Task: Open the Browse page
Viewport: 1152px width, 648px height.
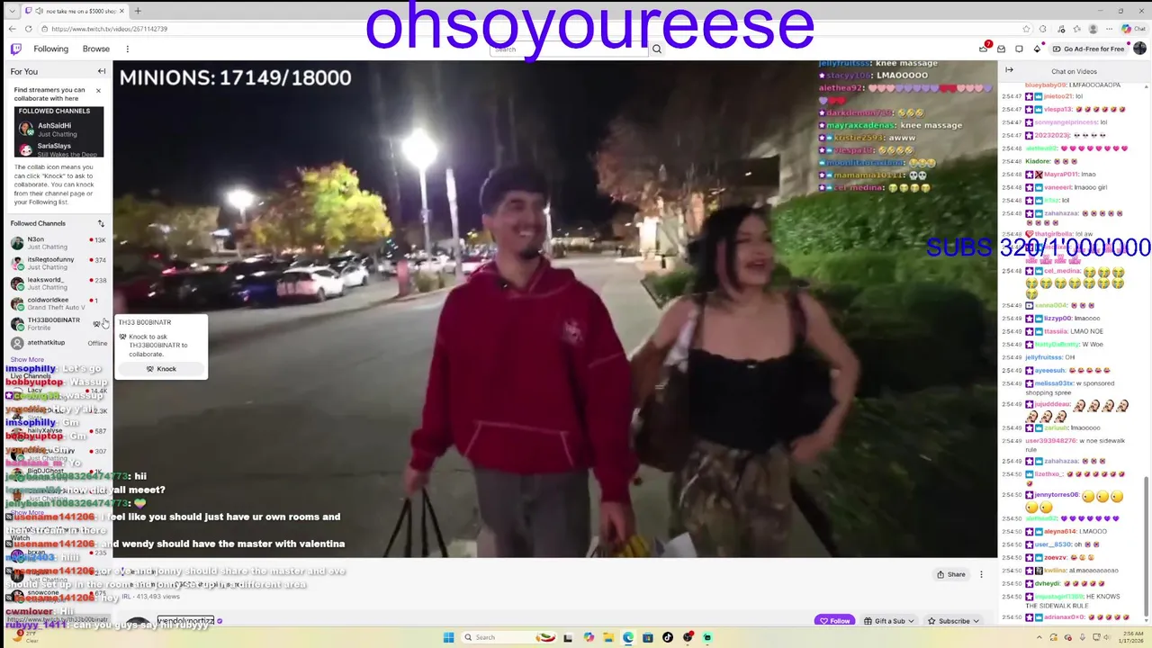Action: [x=96, y=49]
